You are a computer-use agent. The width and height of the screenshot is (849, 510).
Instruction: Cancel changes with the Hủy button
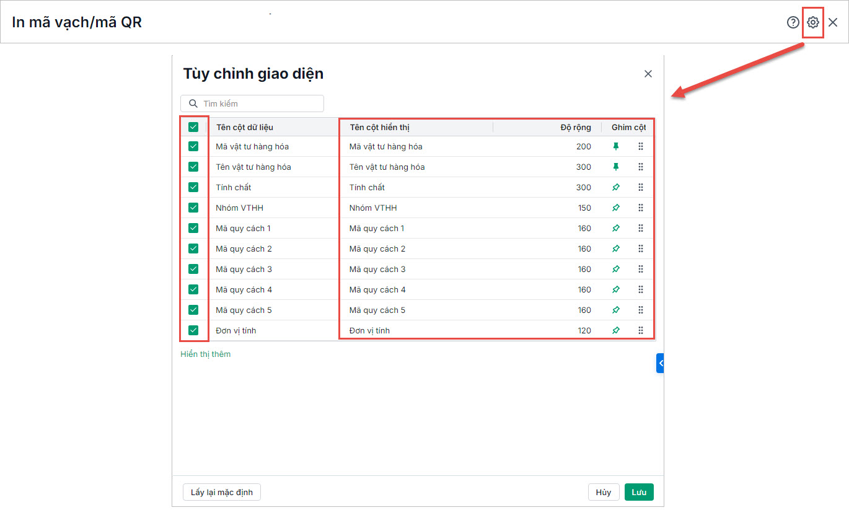point(604,492)
